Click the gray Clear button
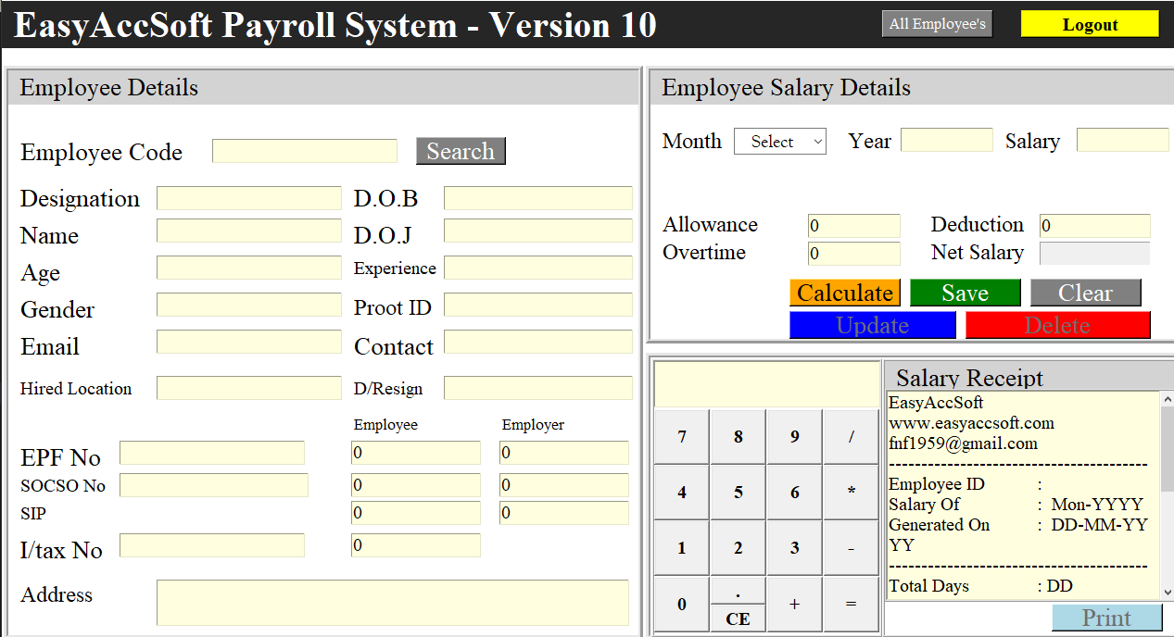This screenshot has width=1174, height=637. [1086, 293]
